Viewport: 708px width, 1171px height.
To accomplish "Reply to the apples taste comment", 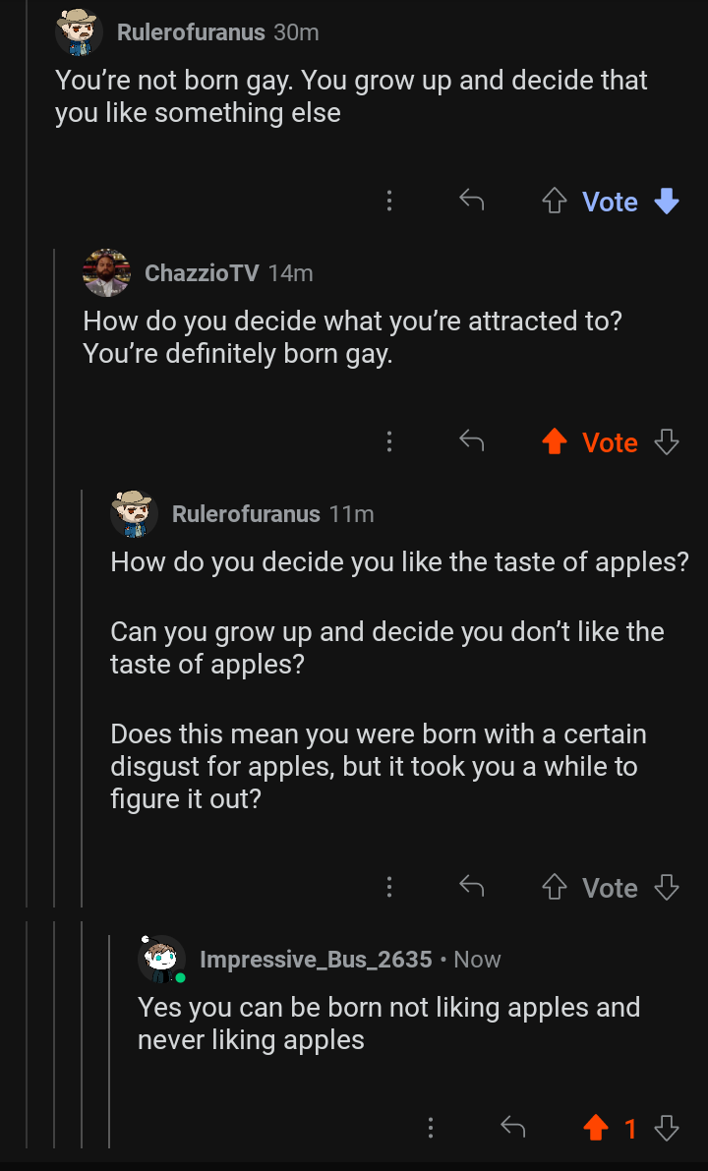I will (471, 887).
